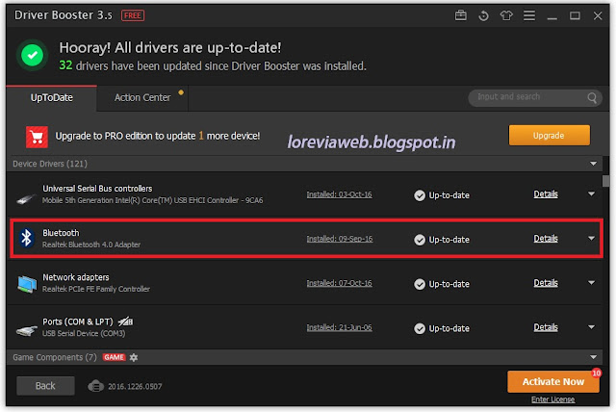
Task: Open Details for Network adapters
Action: (546, 283)
